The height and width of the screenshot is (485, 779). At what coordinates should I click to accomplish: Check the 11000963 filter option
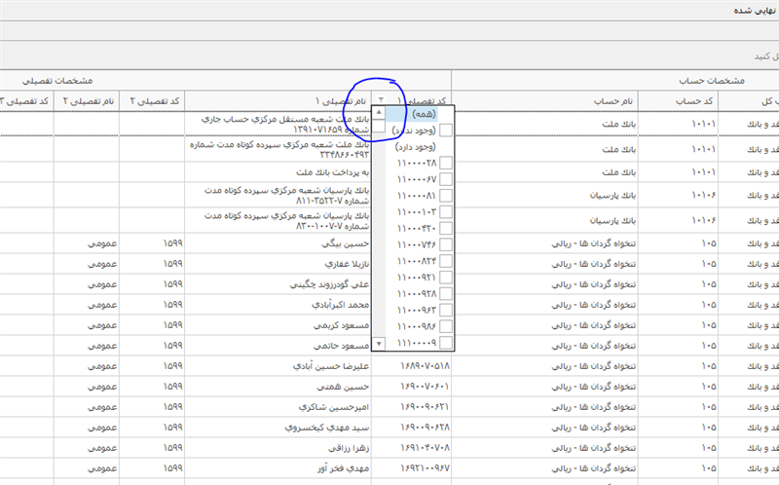[x=446, y=311]
